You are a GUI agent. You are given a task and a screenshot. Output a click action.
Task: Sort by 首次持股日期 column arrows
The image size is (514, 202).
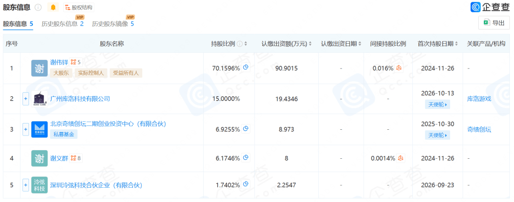click(457, 44)
